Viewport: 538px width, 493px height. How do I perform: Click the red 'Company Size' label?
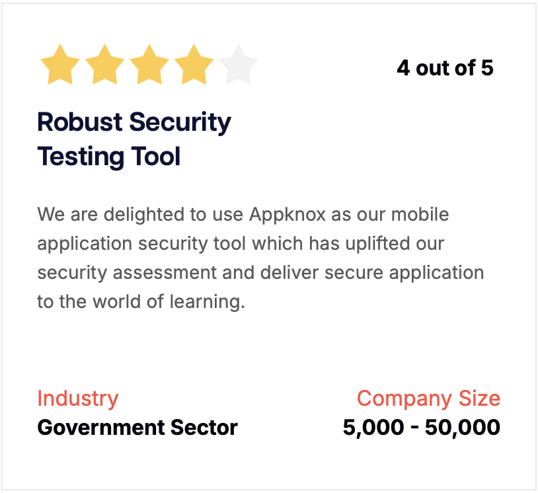tap(428, 398)
